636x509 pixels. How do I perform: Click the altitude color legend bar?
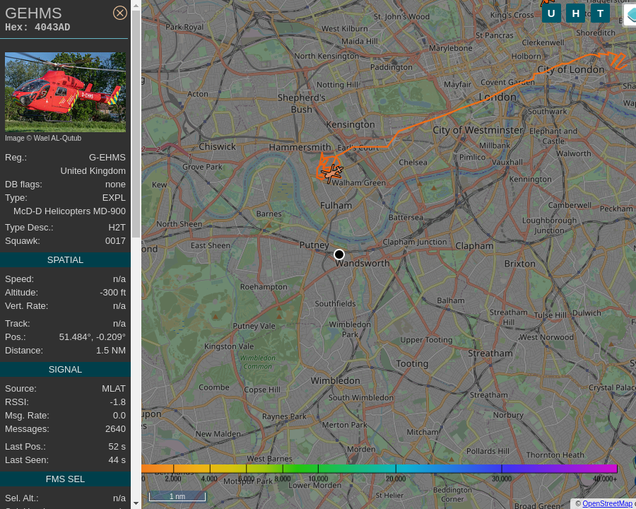tap(379, 469)
